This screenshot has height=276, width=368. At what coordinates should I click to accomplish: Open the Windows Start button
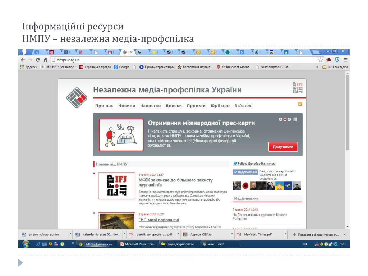click(26, 244)
